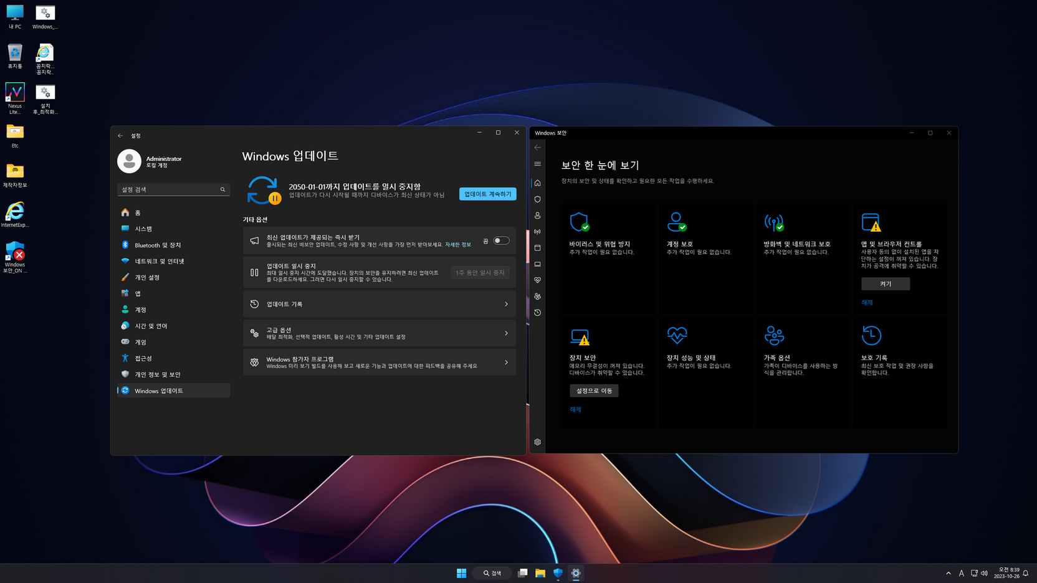Image resolution: width=1037 pixels, height=583 pixels.
Task: Open Device performance heart sidebar icon
Action: point(537,280)
